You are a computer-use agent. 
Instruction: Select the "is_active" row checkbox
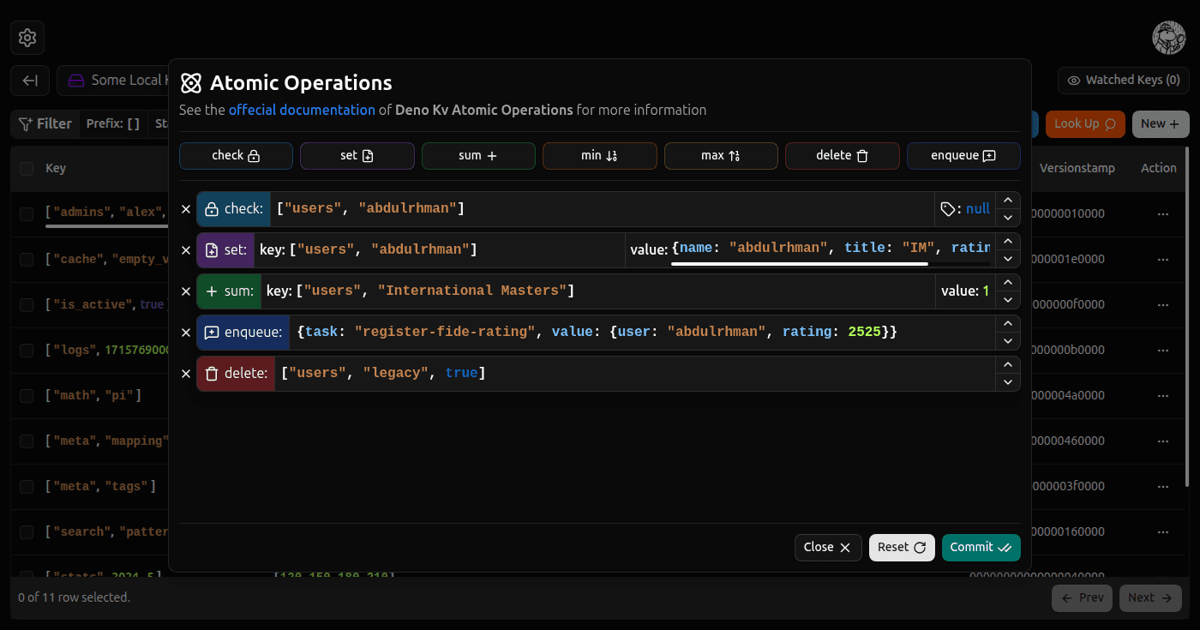[x=27, y=304]
